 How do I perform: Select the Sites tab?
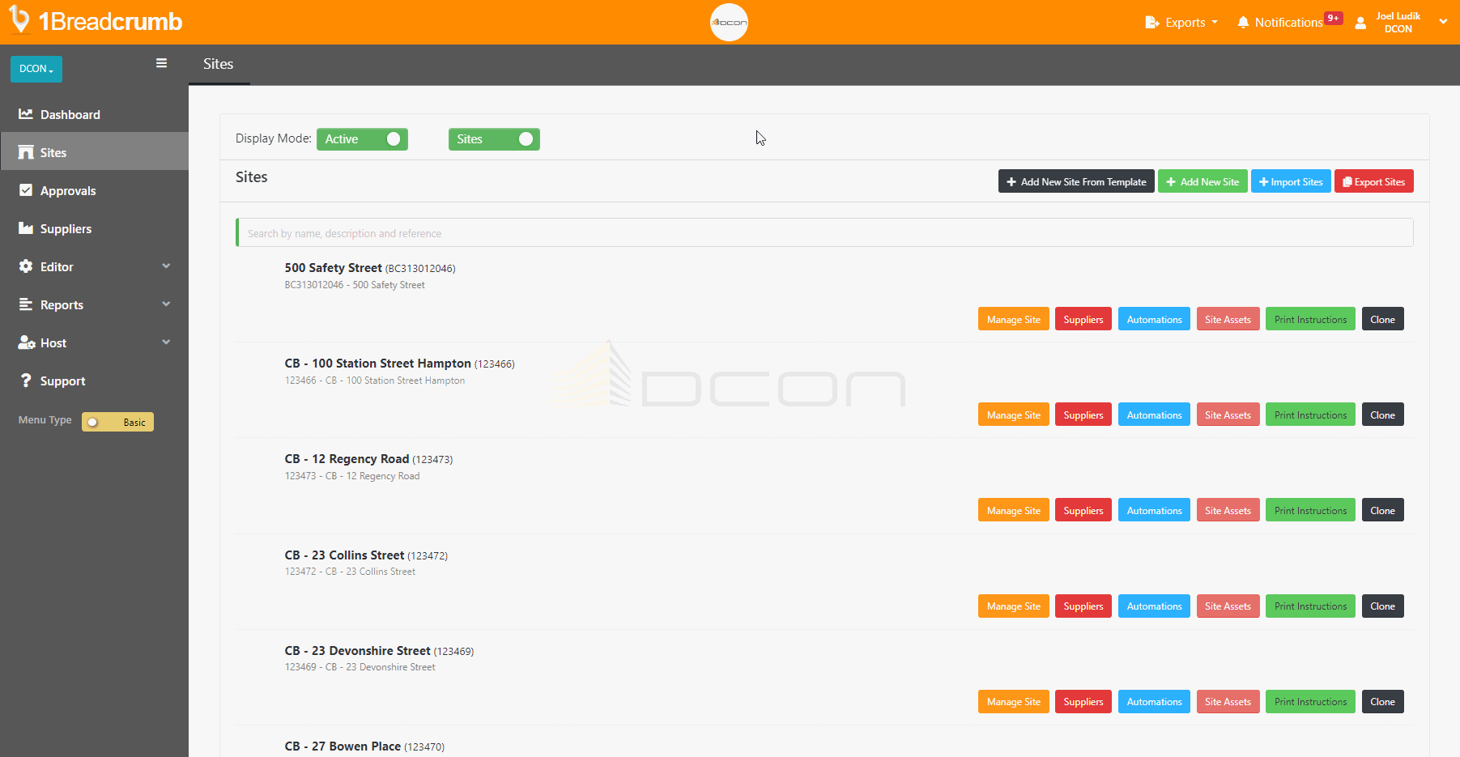point(218,64)
